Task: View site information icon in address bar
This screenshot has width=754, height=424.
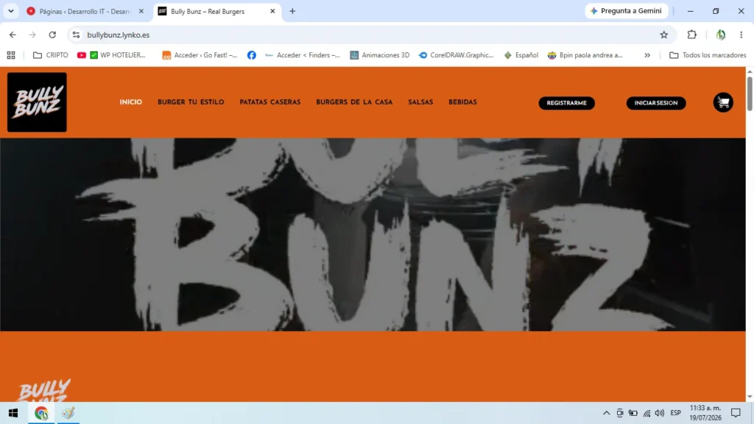Action: pos(76,35)
